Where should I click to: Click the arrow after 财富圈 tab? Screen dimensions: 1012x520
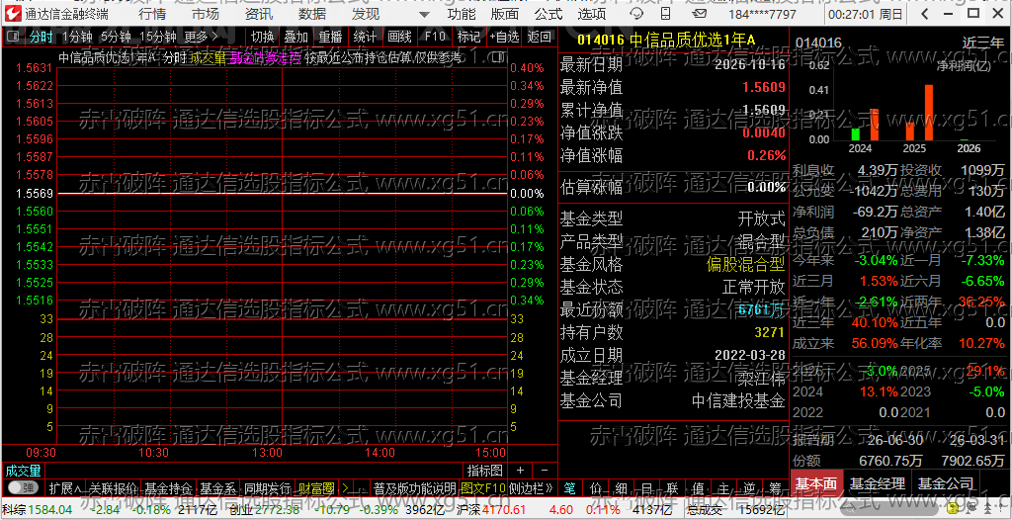[x=345, y=487]
